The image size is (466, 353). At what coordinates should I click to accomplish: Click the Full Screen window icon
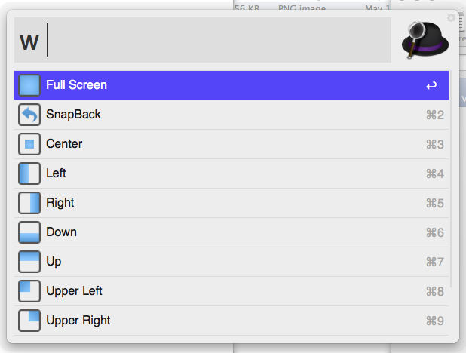coord(29,85)
